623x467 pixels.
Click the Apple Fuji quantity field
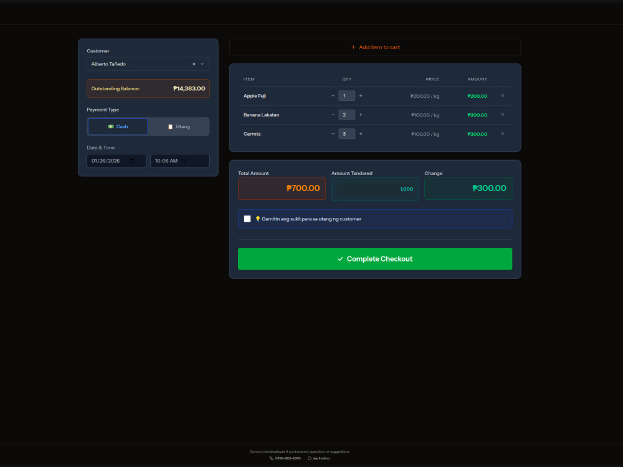[347, 96]
